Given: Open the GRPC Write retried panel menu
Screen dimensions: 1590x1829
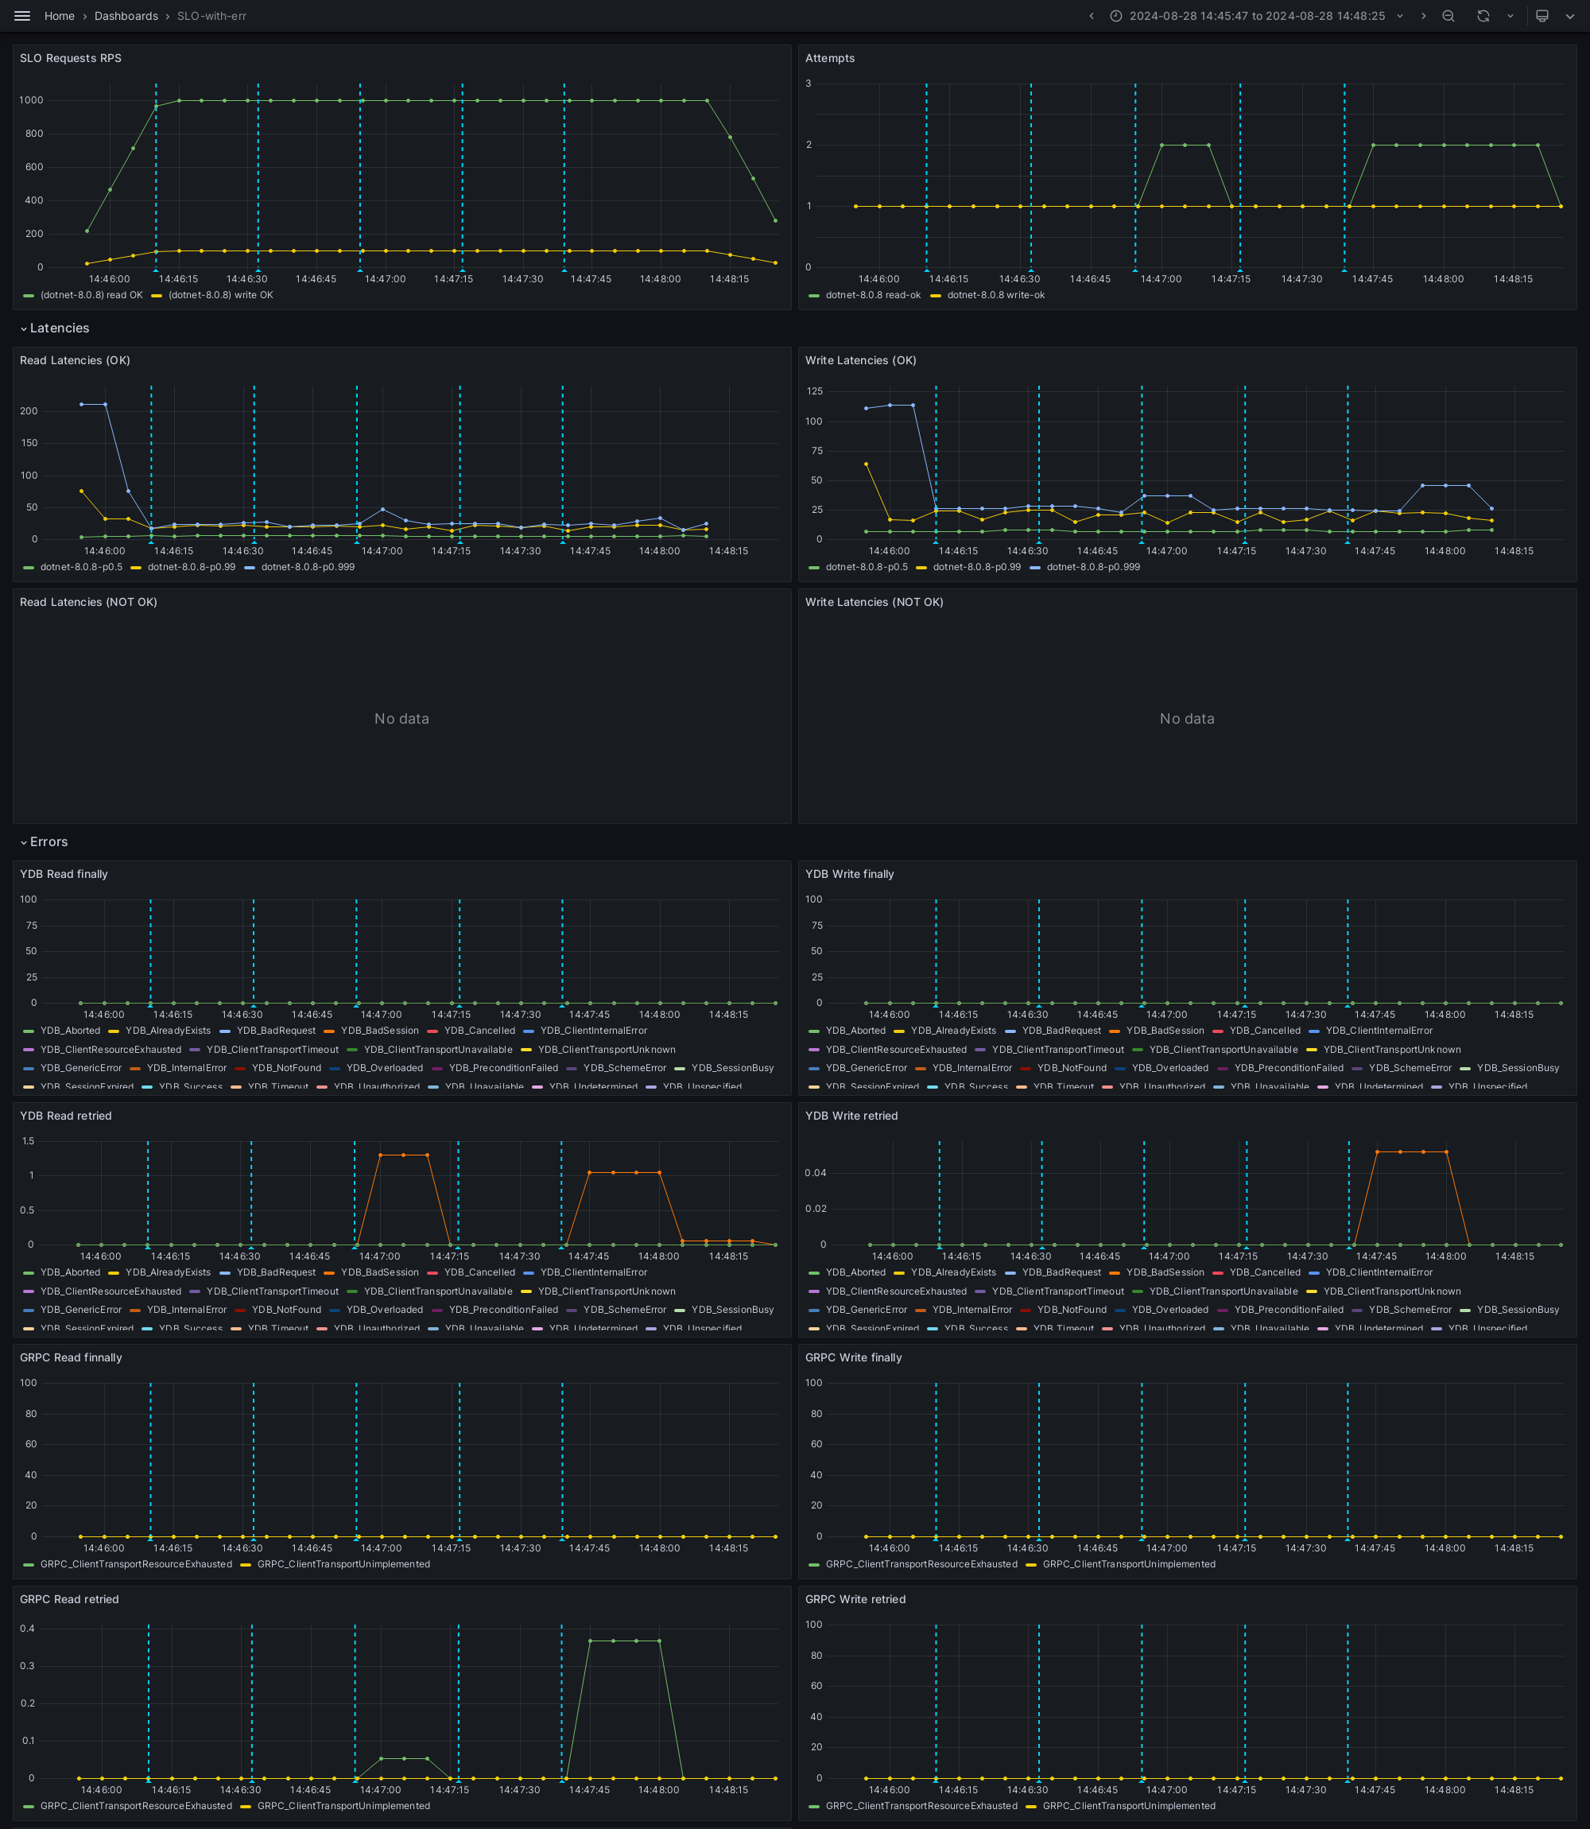Looking at the screenshot, I should [855, 1600].
